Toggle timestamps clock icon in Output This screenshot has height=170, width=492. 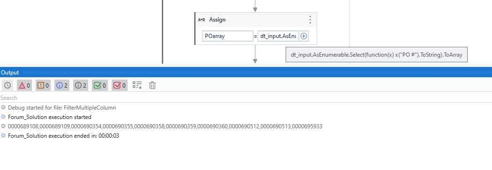click(x=8, y=85)
